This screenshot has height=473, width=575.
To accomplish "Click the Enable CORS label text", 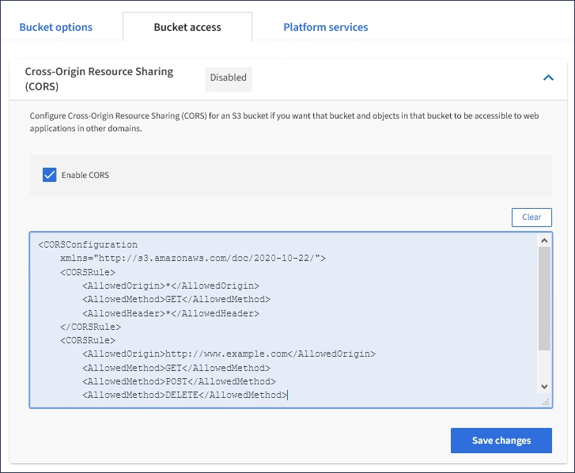I will 85,175.
